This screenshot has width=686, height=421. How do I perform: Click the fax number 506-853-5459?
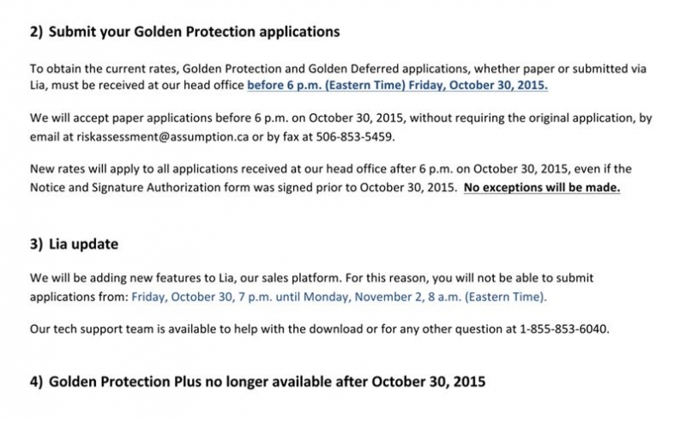coord(355,137)
